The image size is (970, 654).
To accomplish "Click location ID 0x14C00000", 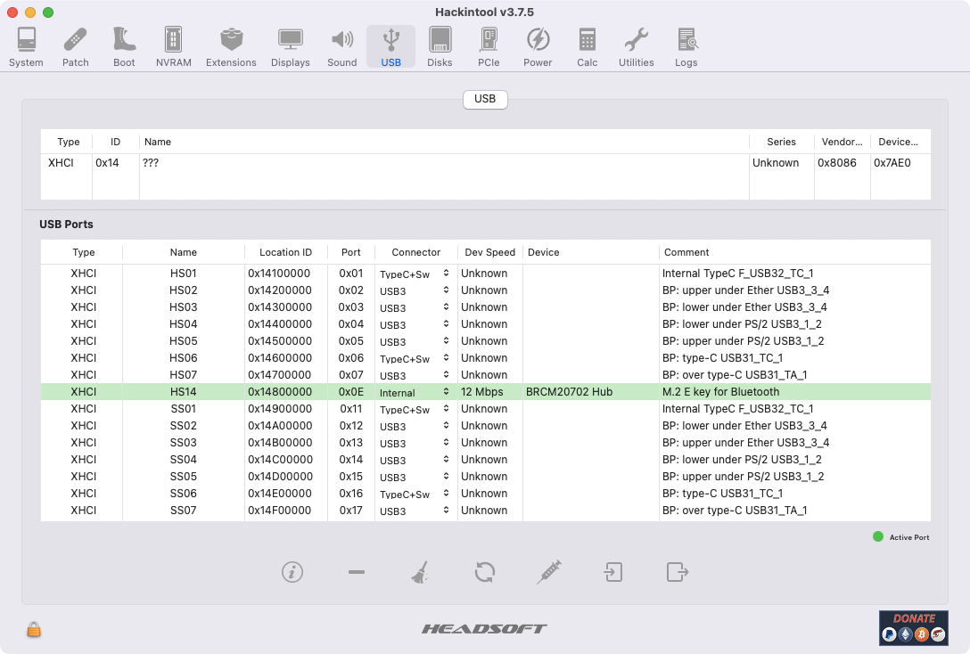I will [280, 460].
